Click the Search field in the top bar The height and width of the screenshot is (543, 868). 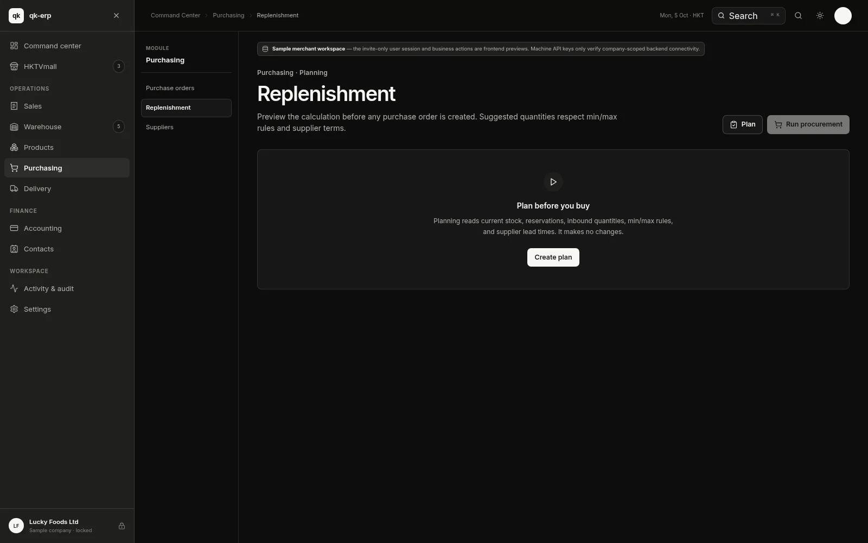748,16
